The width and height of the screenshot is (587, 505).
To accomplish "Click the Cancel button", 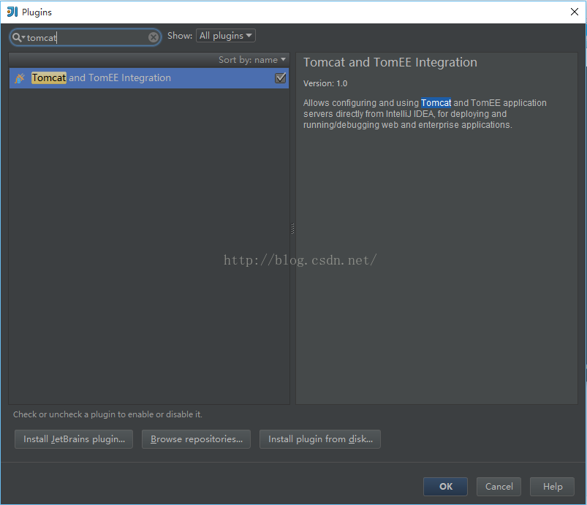I will point(499,487).
